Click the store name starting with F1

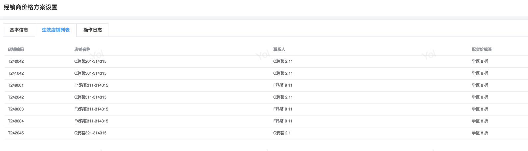click(91, 85)
